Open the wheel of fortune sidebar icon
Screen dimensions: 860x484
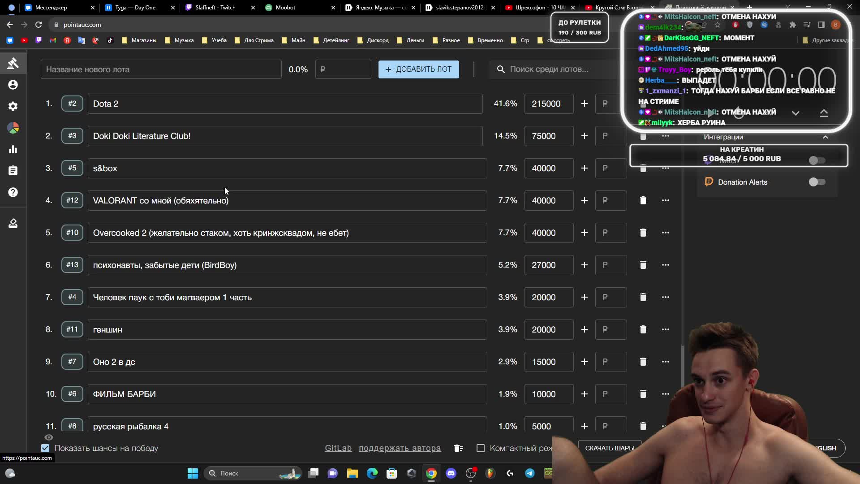coord(13,128)
